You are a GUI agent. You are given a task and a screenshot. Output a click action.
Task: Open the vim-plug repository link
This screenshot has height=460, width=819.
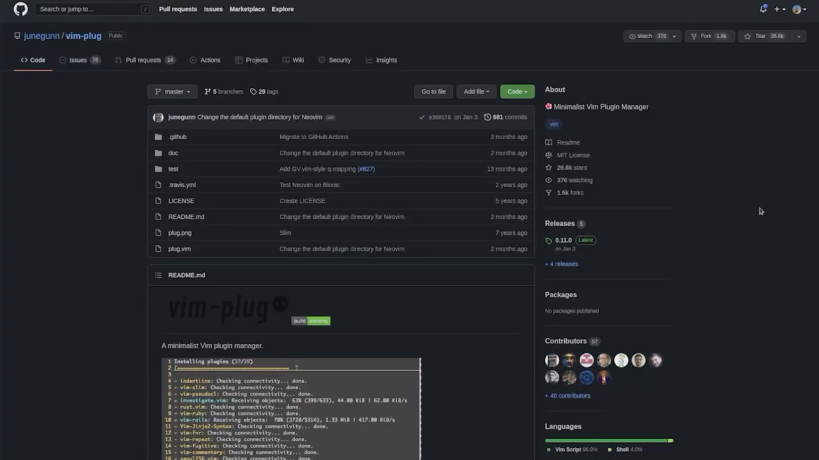(83, 36)
